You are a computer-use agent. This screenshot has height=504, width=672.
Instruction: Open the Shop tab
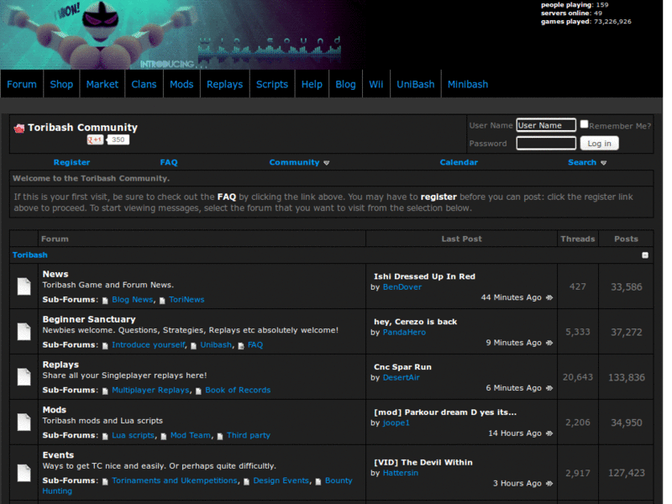(61, 84)
